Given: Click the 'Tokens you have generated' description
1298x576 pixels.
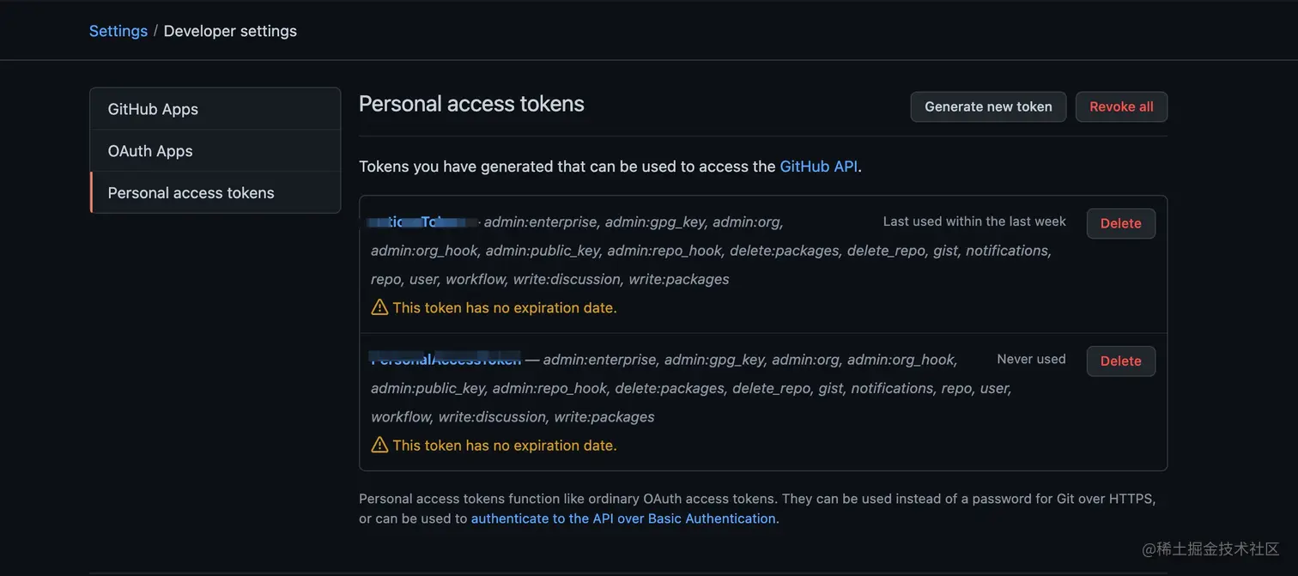Looking at the screenshot, I should 567,167.
